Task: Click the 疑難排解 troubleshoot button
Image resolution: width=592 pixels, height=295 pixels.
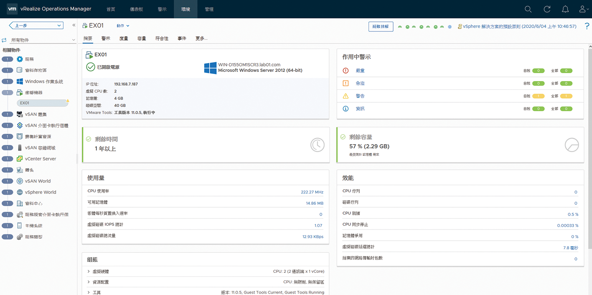Action: [x=381, y=26]
